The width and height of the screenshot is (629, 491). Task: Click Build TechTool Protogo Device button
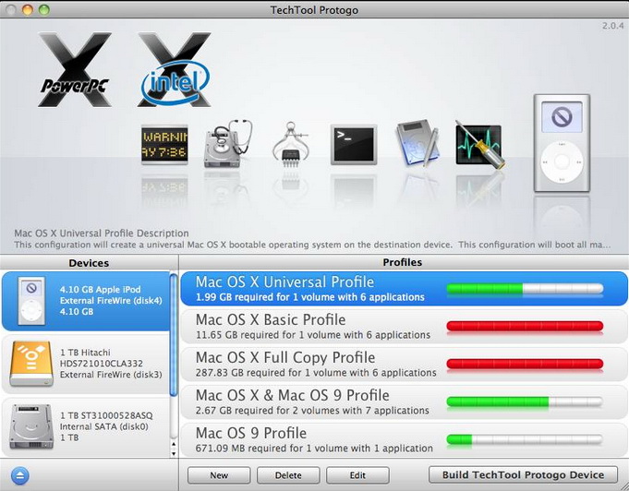(524, 474)
